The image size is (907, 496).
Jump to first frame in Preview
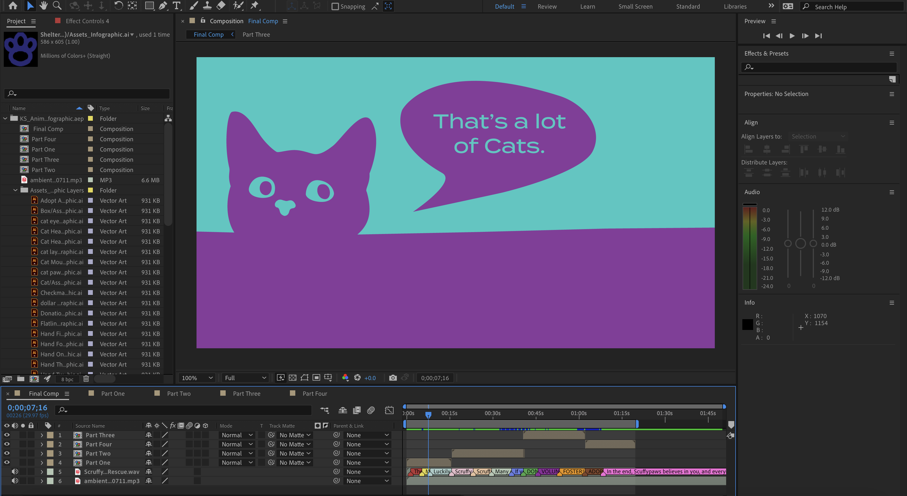pyautogui.click(x=766, y=36)
